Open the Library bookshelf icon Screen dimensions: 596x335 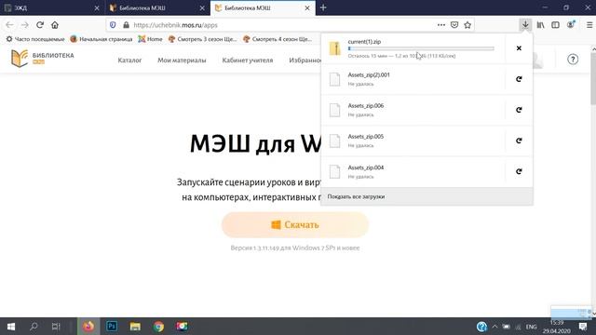point(540,25)
